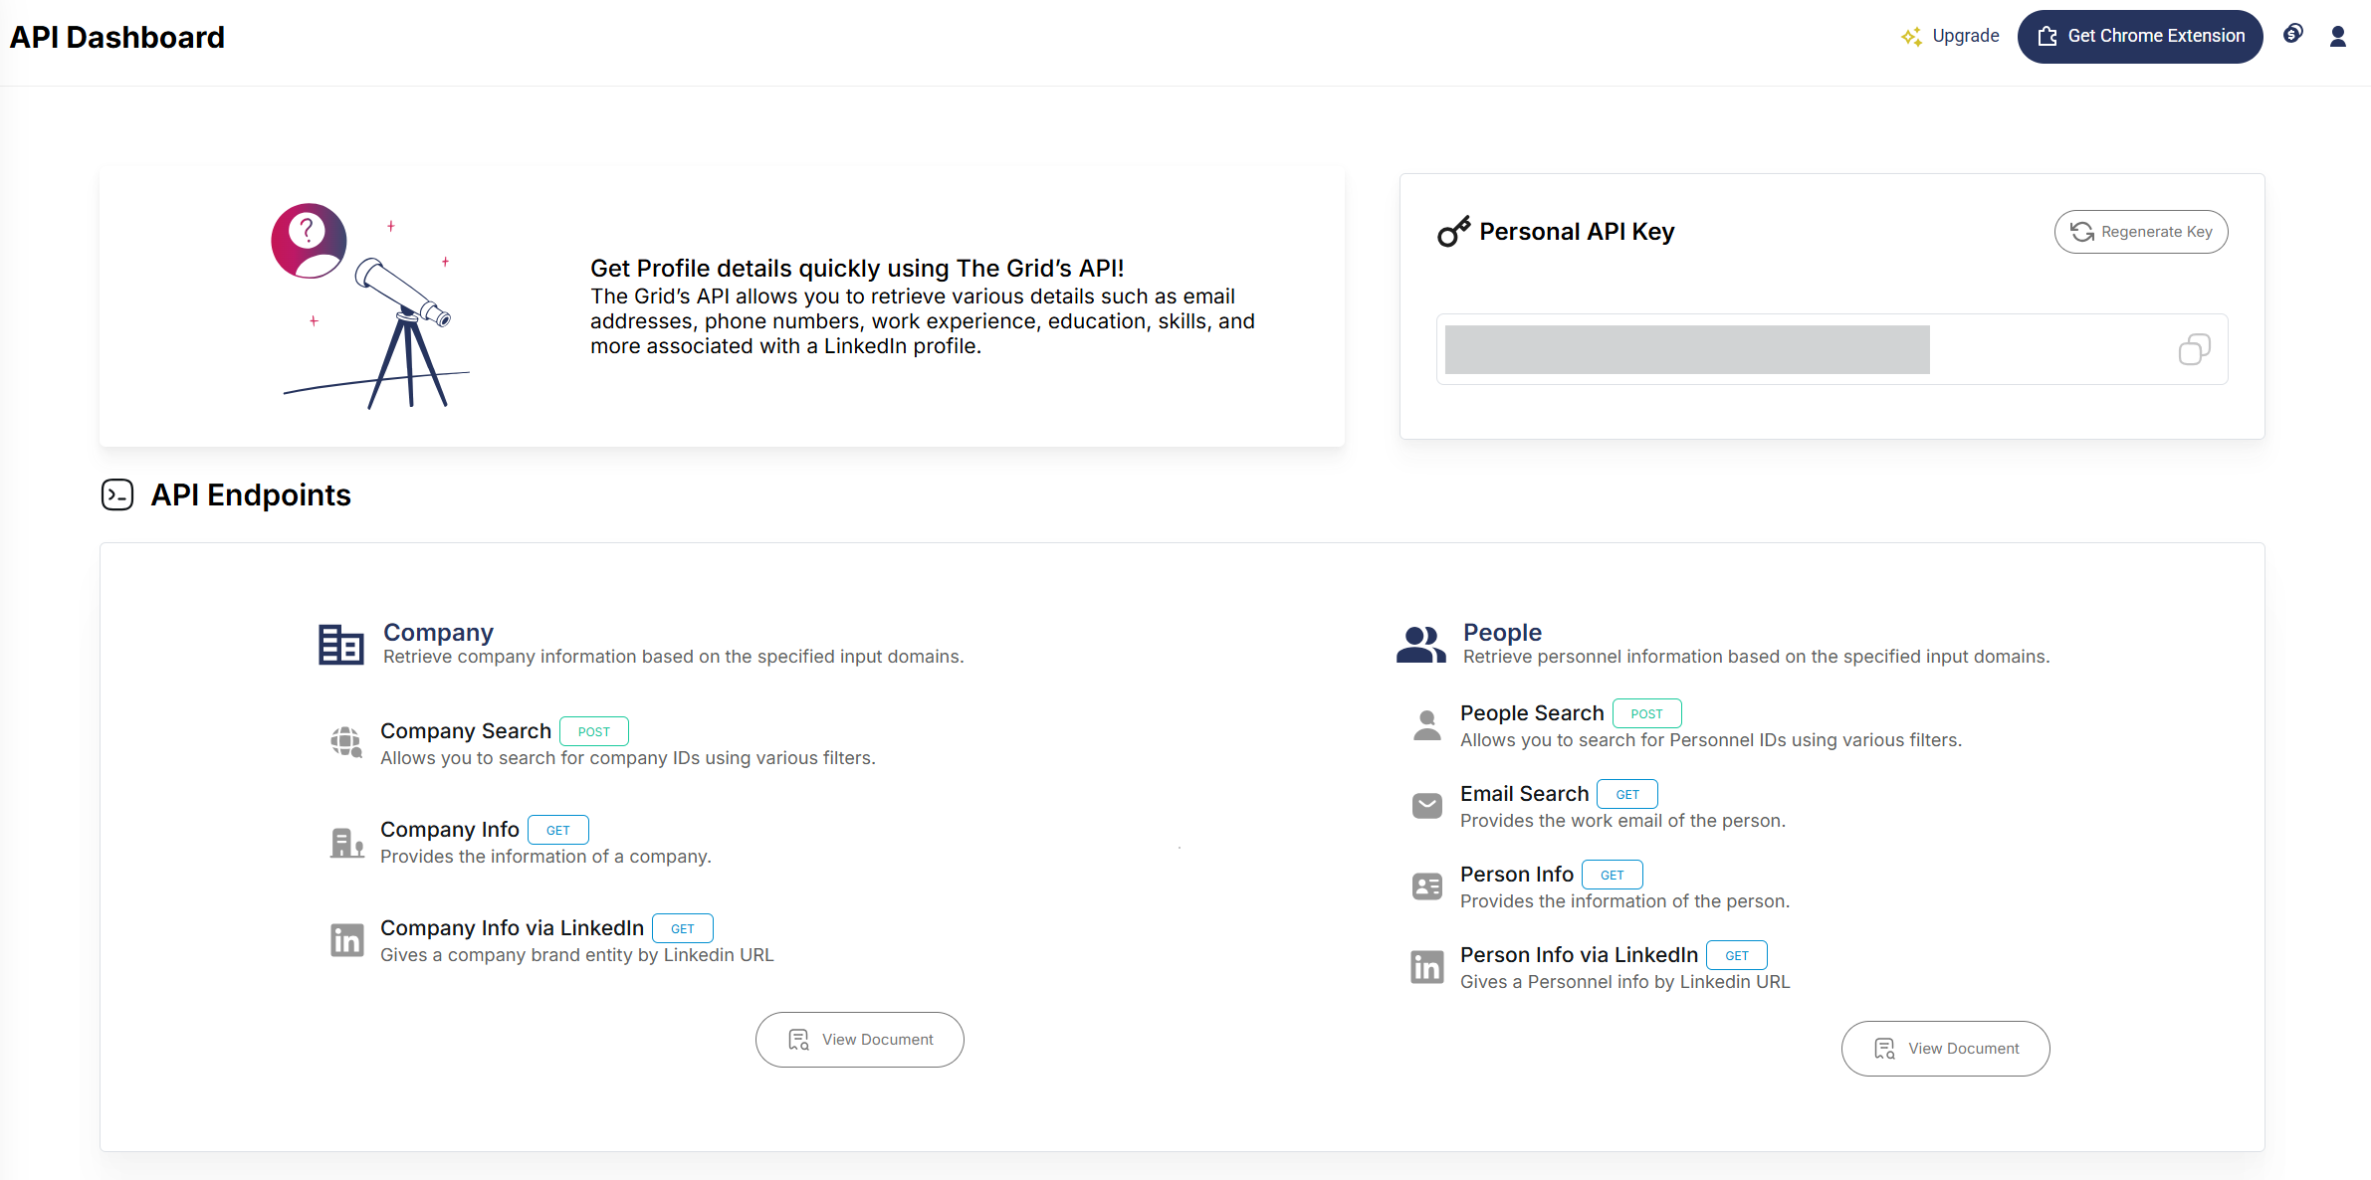Click the Company building icon
This screenshot has height=1180, width=2371.
tap(340, 644)
